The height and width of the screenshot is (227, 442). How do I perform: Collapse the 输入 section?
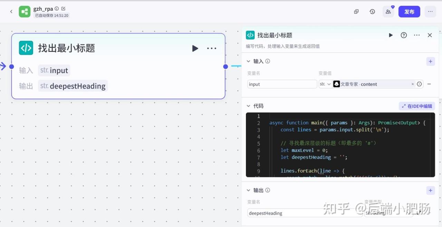click(x=248, y=61)
